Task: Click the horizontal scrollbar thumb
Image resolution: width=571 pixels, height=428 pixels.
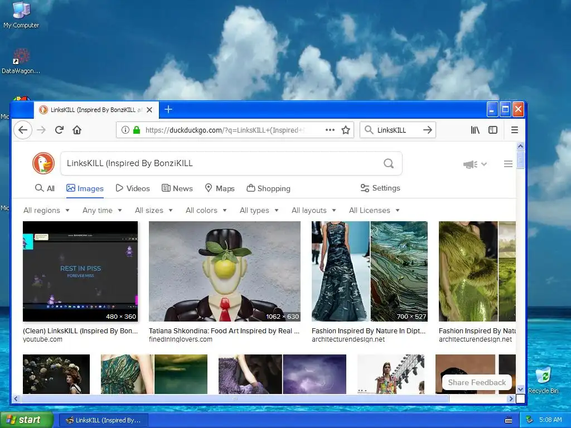Action: click(x=235, y=399)
